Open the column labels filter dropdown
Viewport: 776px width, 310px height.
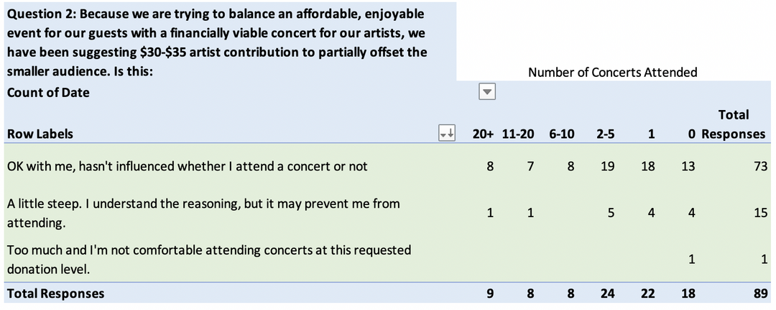click(x=487, y=92)
